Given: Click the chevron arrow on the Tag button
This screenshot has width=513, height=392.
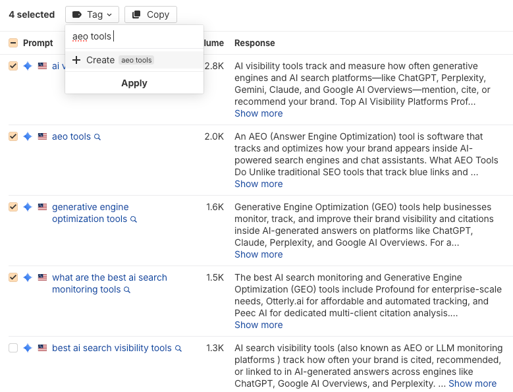Looking at the screenshot, I should coord(109,15).
